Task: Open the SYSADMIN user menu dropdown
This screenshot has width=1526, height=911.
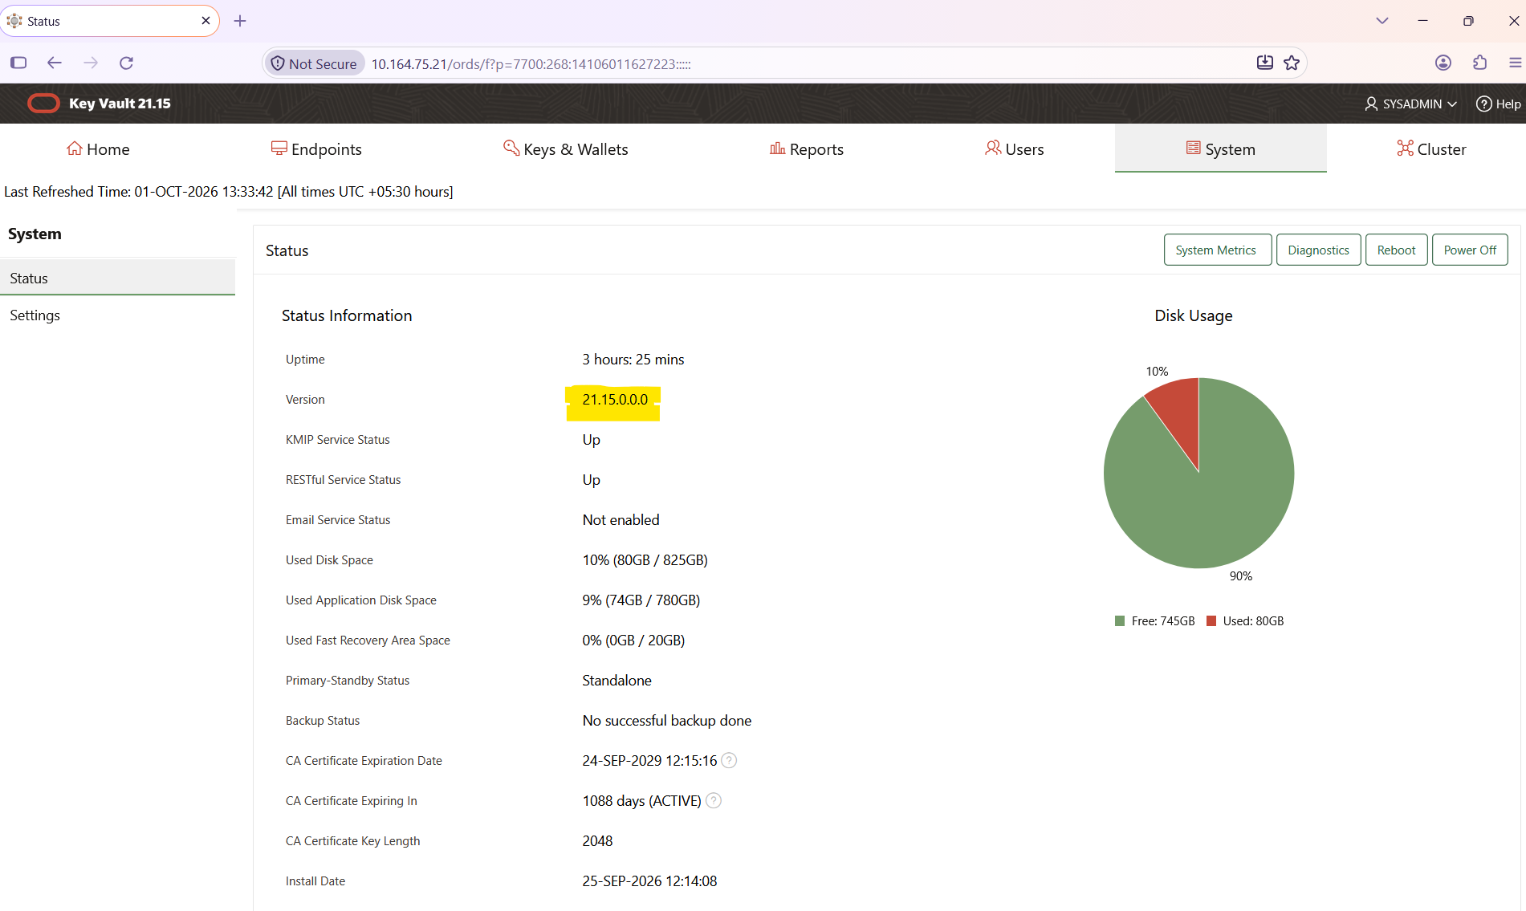Action: pos(1410,104)
